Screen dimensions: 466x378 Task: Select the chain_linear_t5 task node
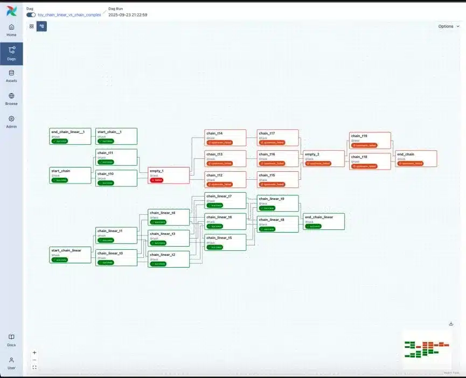225,242
